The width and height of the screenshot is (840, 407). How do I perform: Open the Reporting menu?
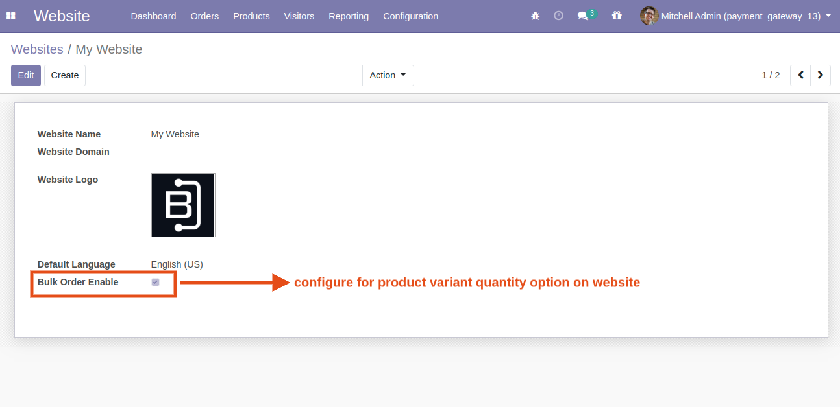(x=348, y=16)
